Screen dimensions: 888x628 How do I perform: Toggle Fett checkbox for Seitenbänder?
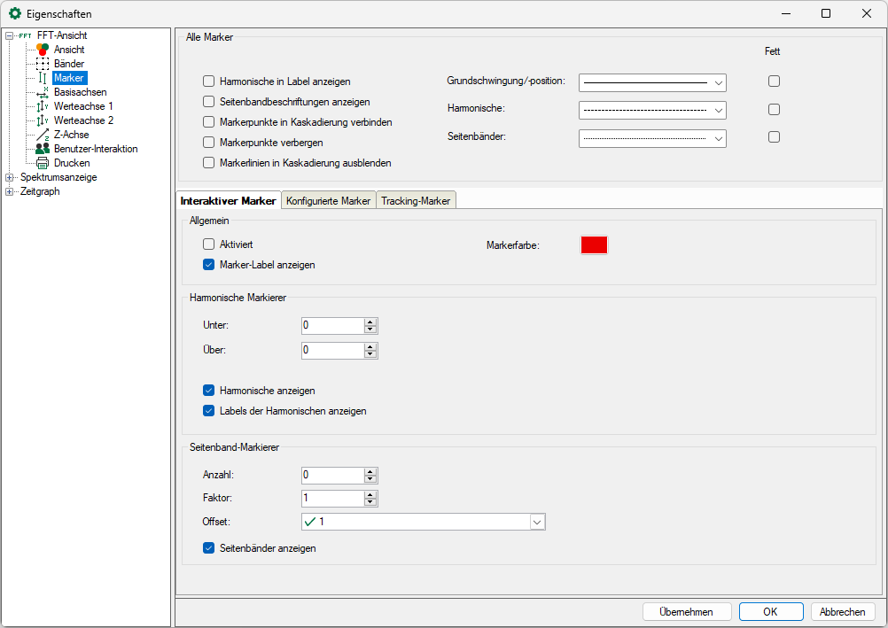pyautogui.click(x=775, y=136)
